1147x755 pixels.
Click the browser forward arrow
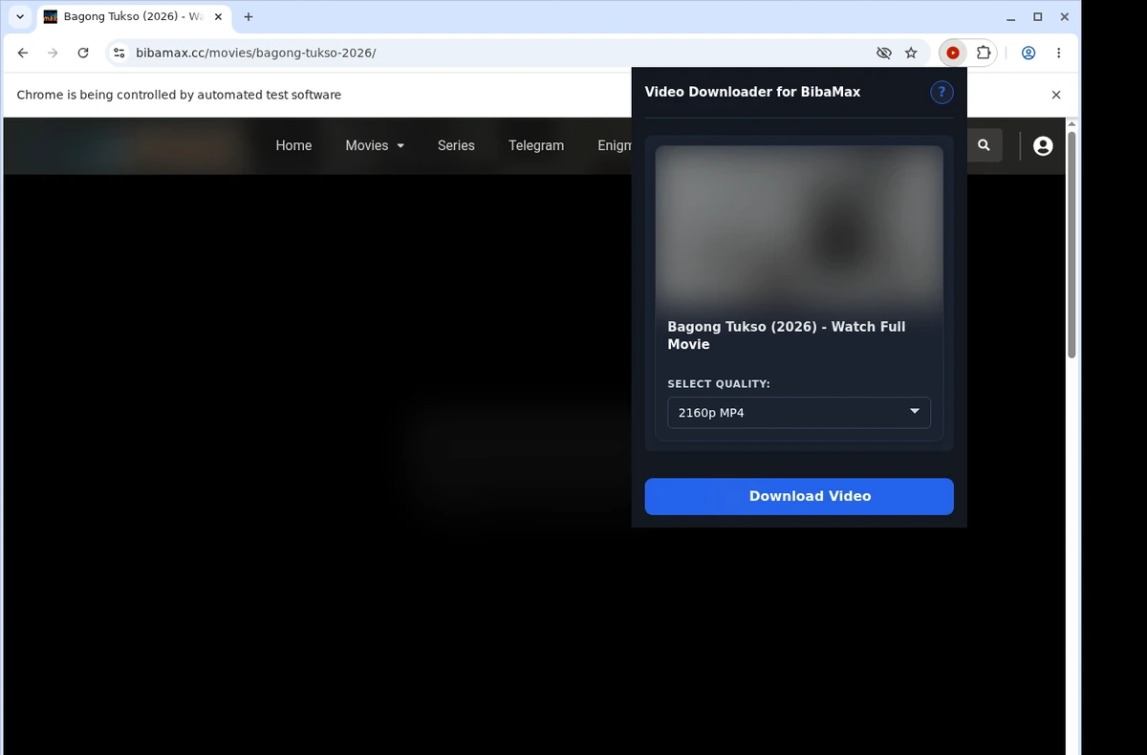point(53,54)
